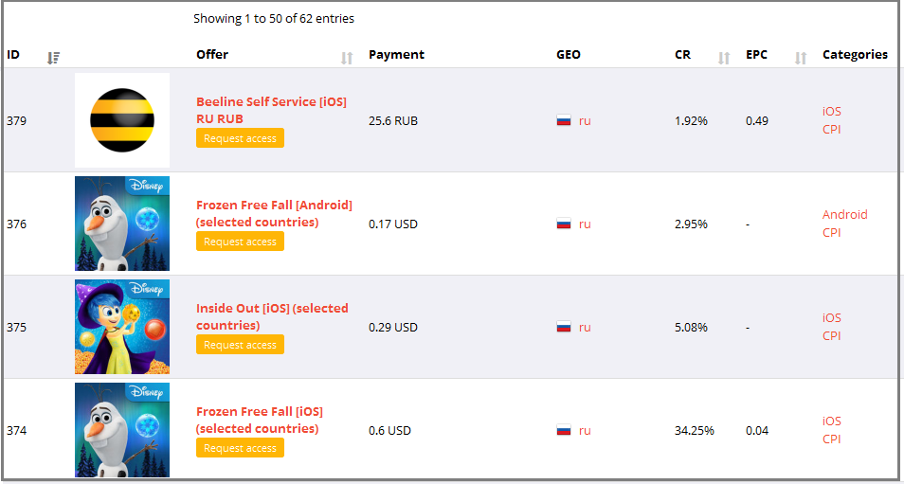Sort table by ID column icon
Viewport: 904px width, 484px height.
click(x=53, y=58)
